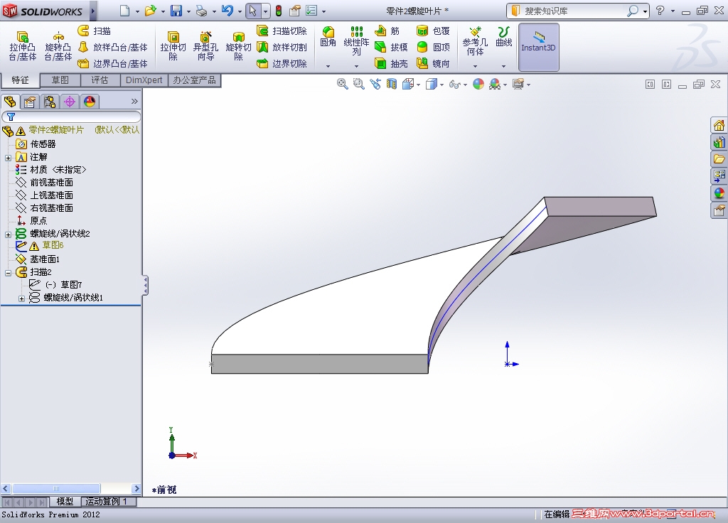This screenshot has height=523, width=728.
Task: Click the feature tree horizontal scrollbar
Action: (x=71, y=489)
